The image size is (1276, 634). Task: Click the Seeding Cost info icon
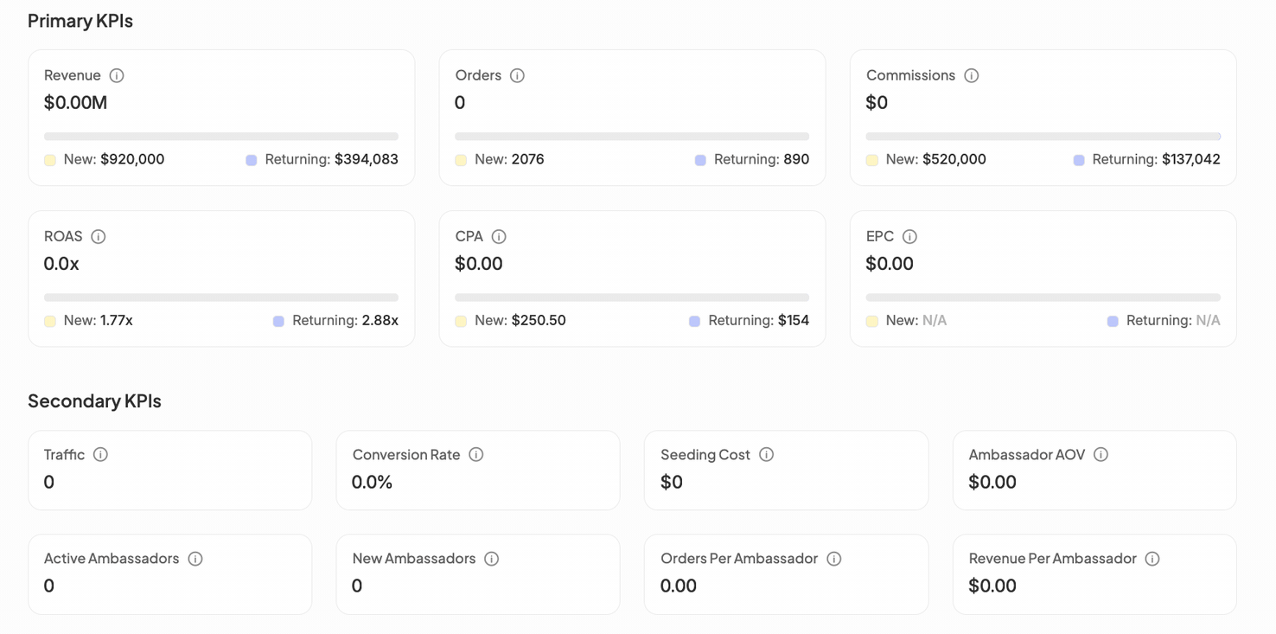pyautogui.click(x=766, y=454)
